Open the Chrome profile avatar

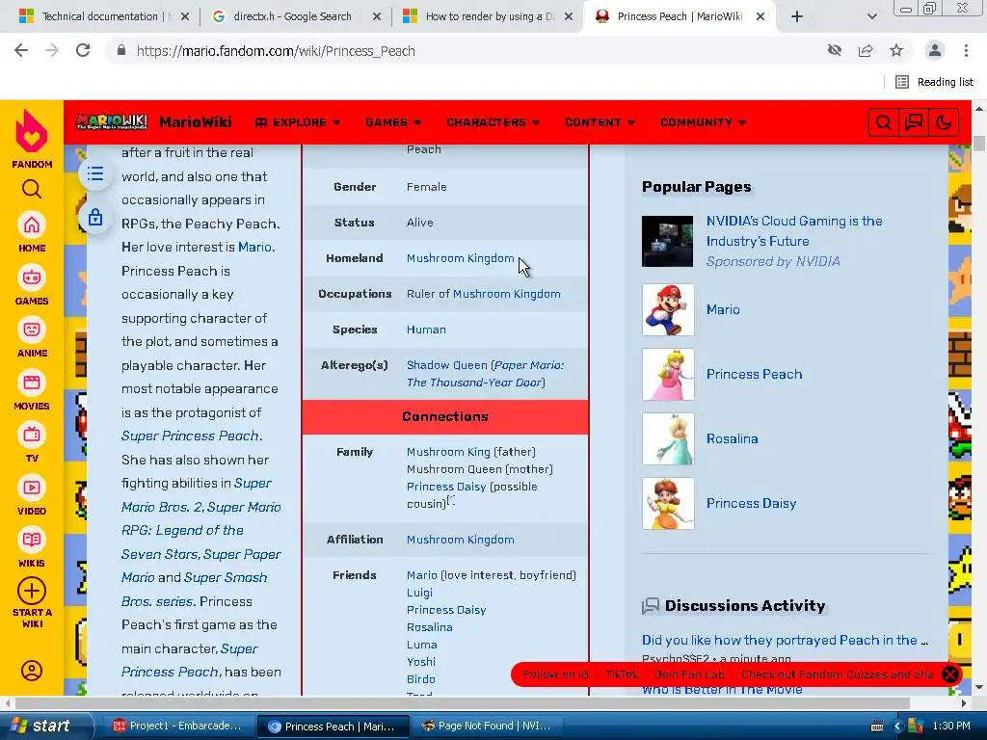[x=935, y=50]
